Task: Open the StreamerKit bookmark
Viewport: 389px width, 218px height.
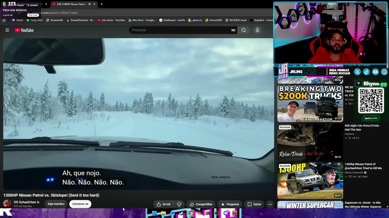Action: click(x=54, y=20)
